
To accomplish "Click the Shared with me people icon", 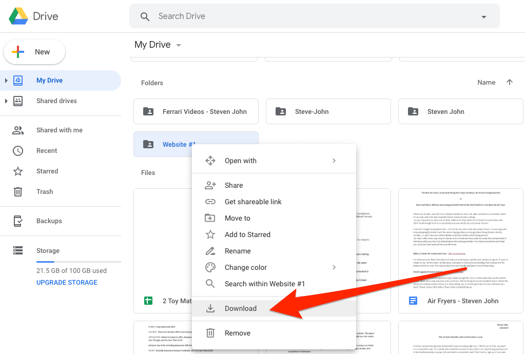I will (18, 130).
